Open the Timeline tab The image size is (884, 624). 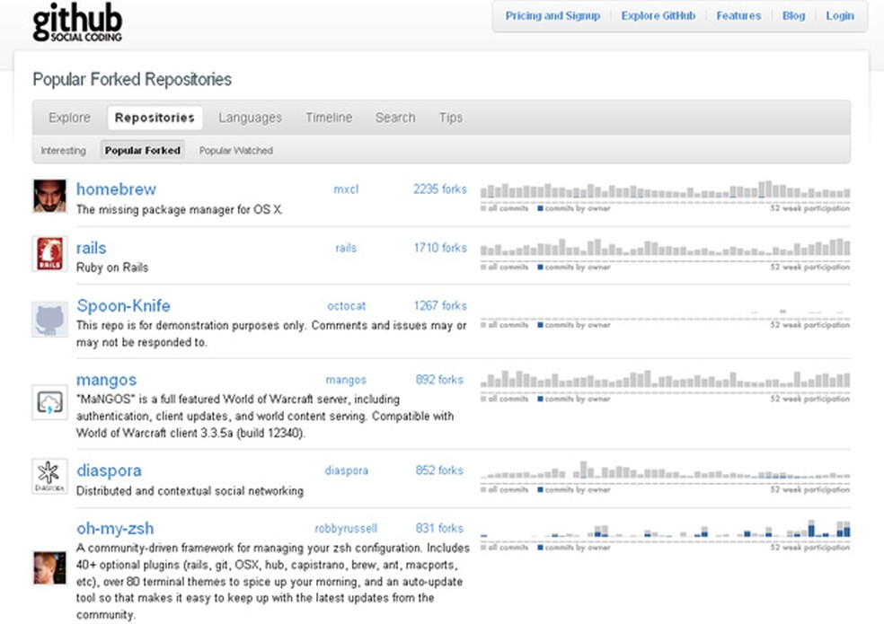point(329,118)
